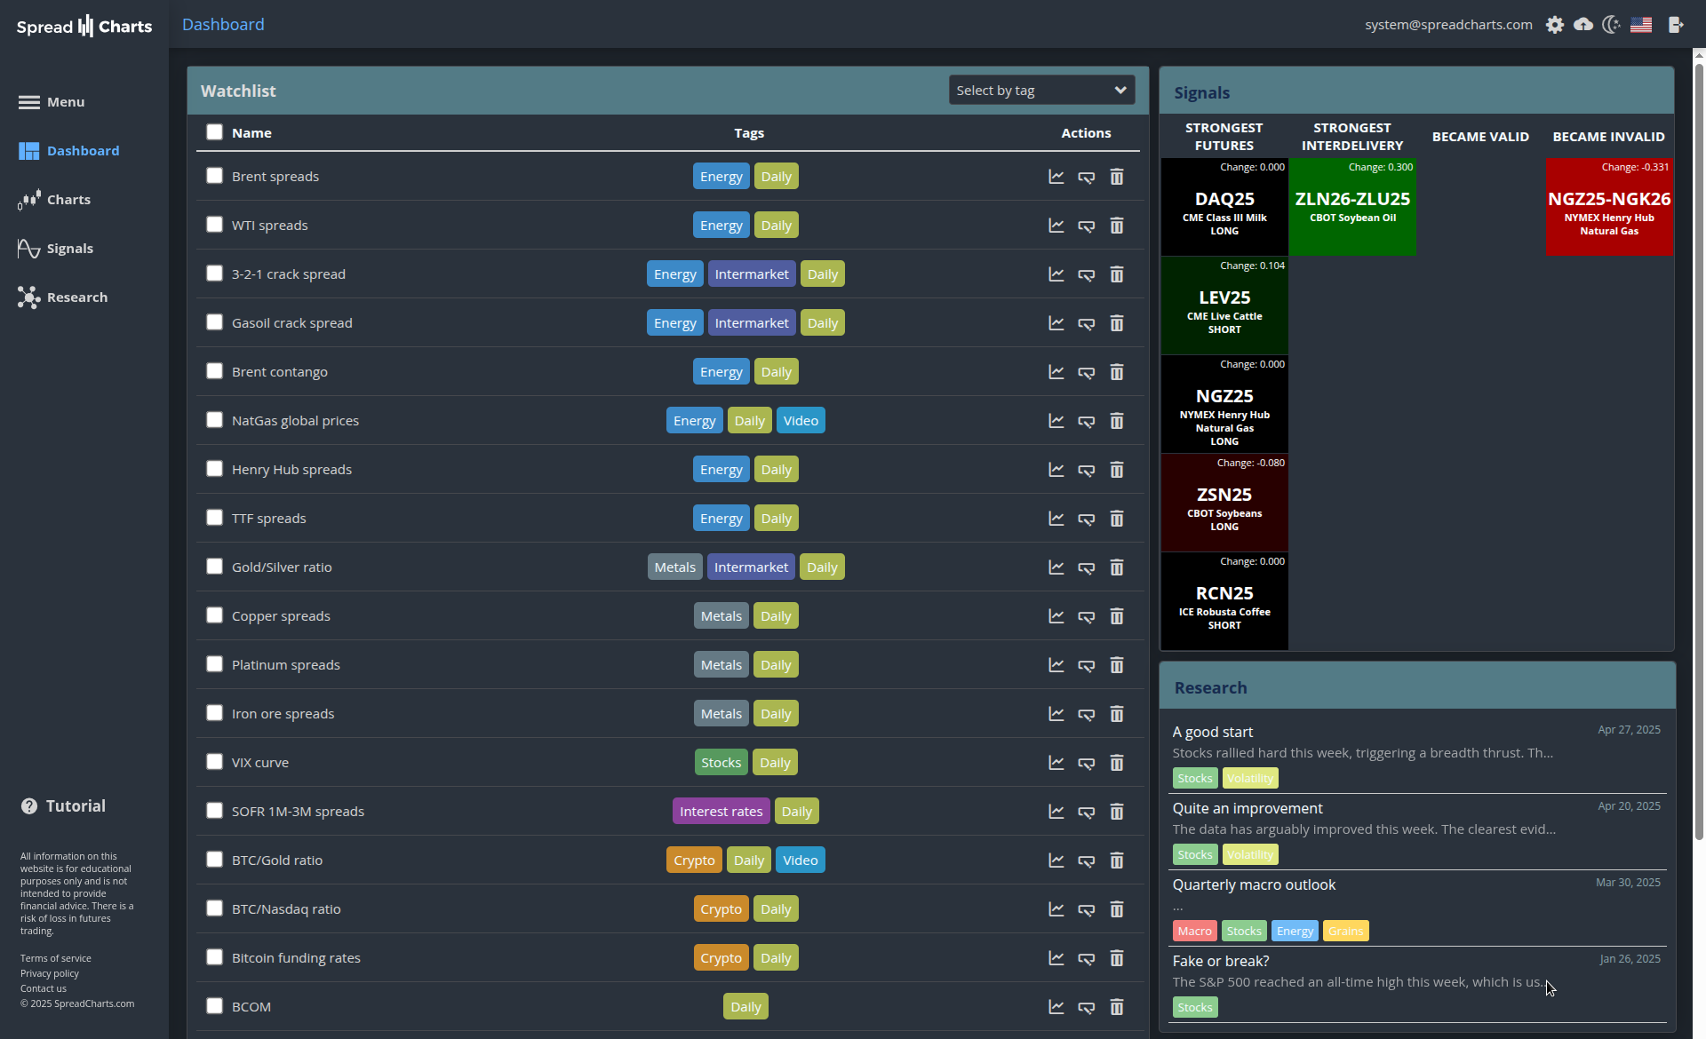Check the BTC/Gold ratio checkbox
This screenshot has height=1039, width=1706.
click(214, 860)
